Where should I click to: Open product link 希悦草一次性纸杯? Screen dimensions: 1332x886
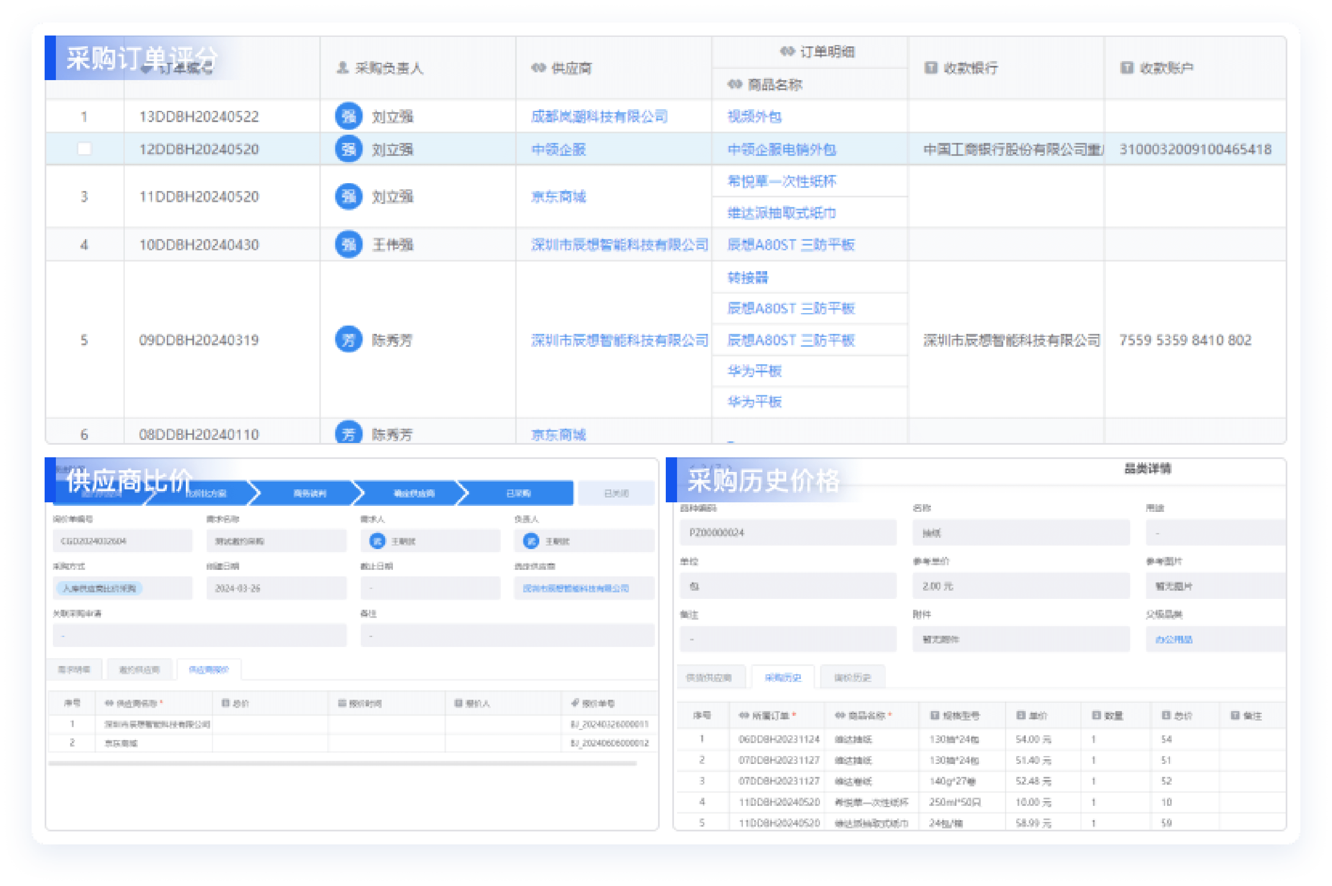point(781,181)
